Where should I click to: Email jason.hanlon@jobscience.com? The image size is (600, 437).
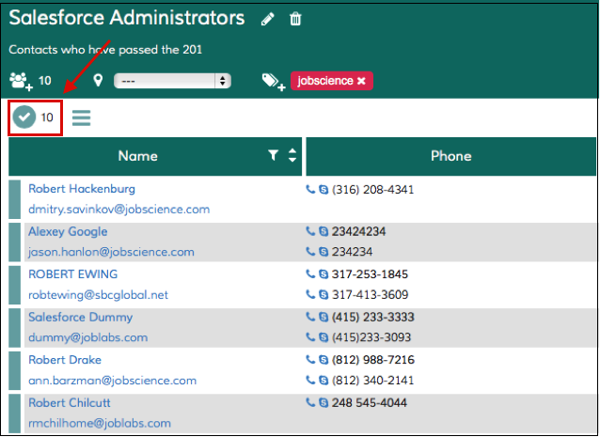(x=111, y=252)
